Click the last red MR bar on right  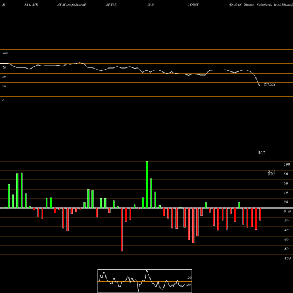click(260, 214)
